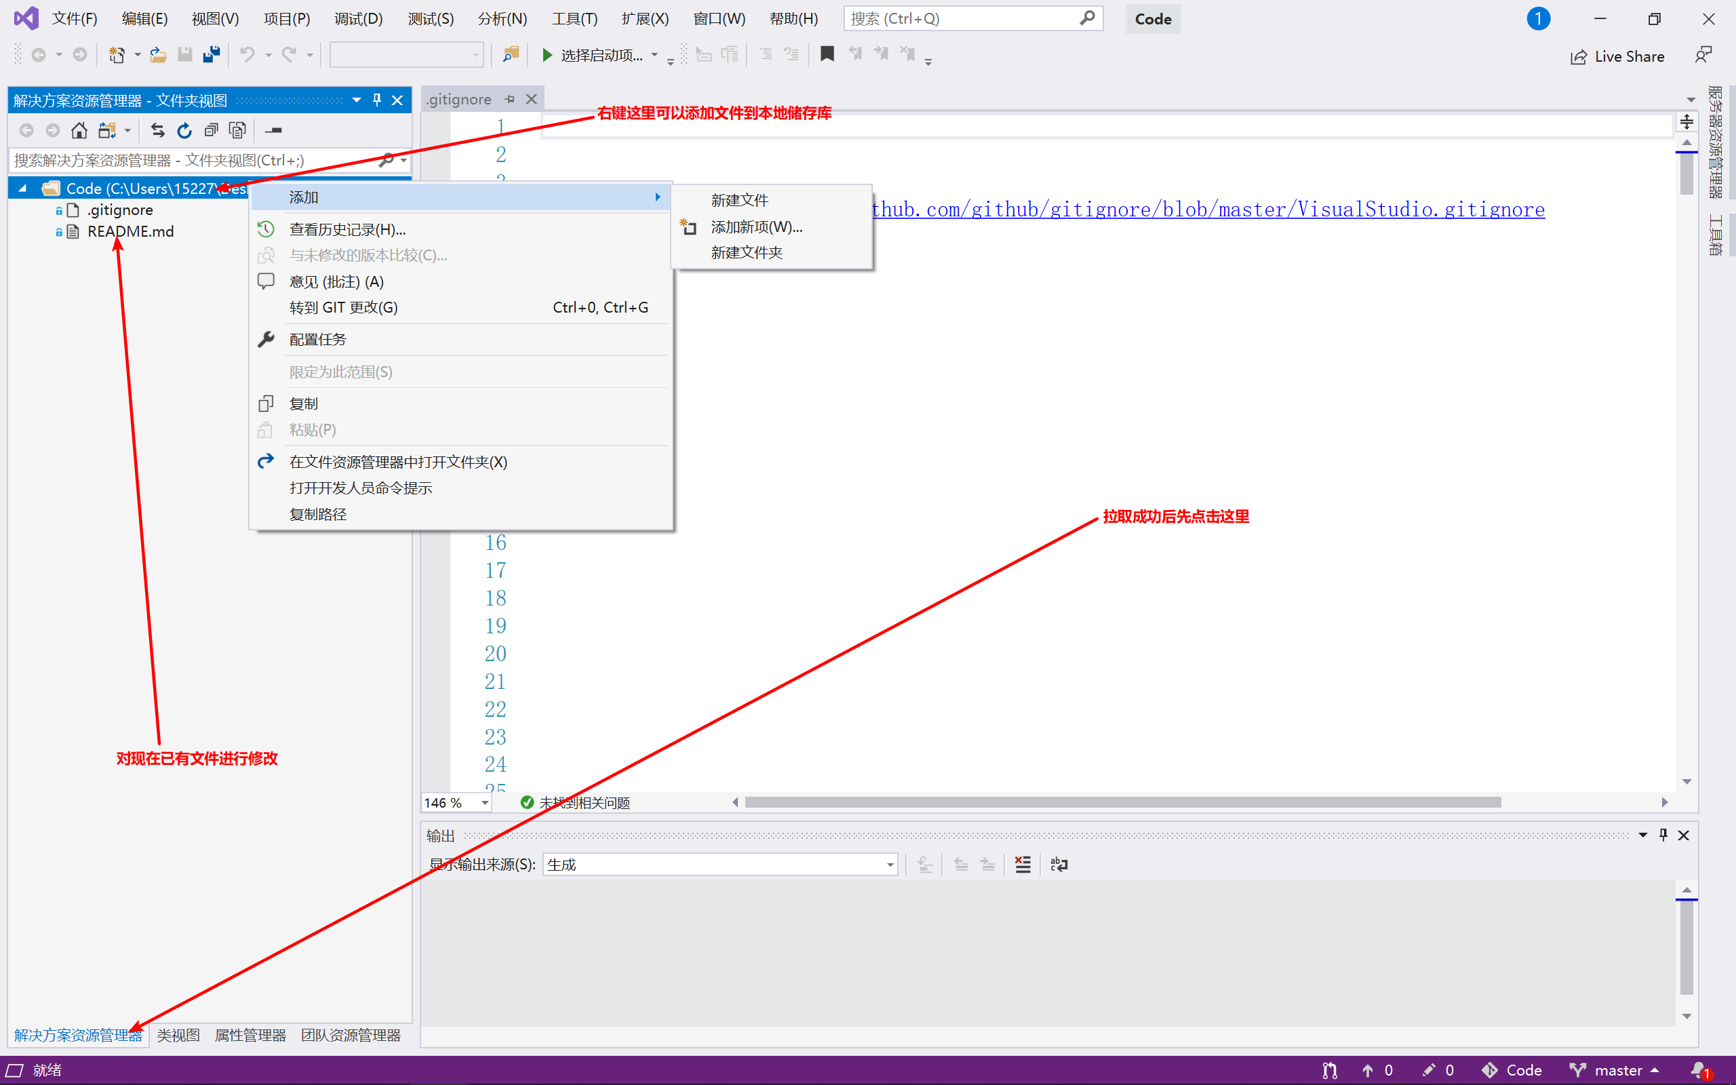Collapse the Code folder tree node
The height and width of the screenshot is (1085, 1736).
click(x=22, y=188)
